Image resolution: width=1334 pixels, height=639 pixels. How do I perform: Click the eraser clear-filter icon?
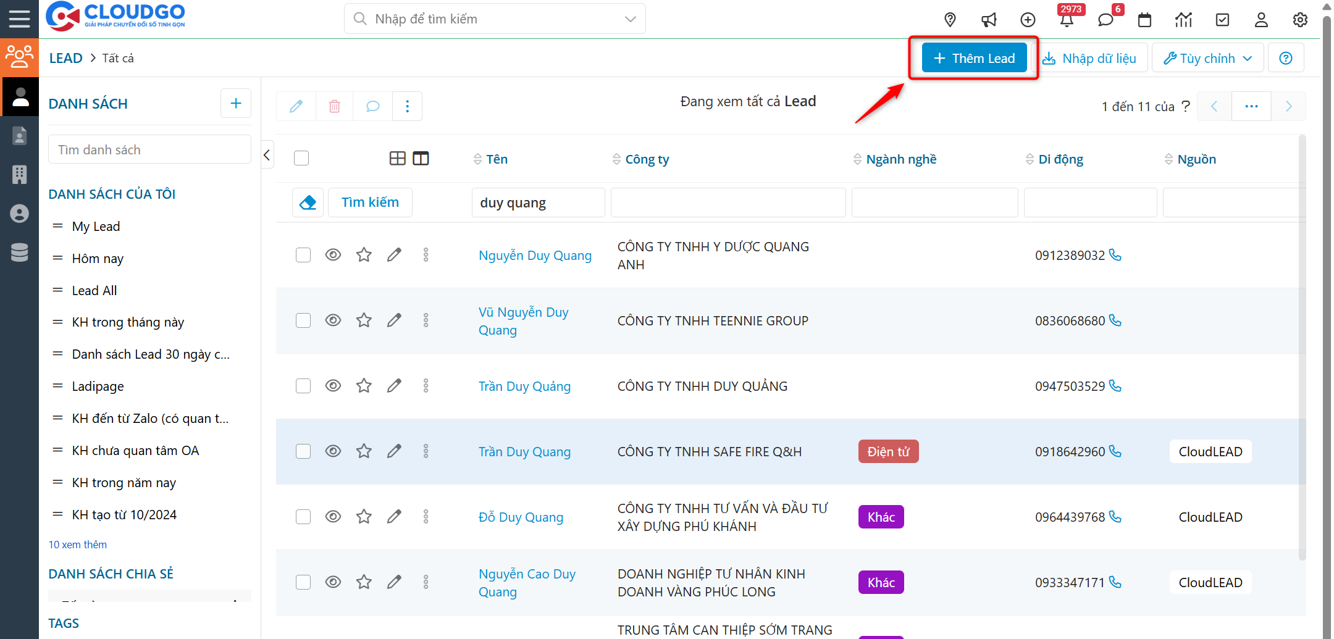coord(308,203)
